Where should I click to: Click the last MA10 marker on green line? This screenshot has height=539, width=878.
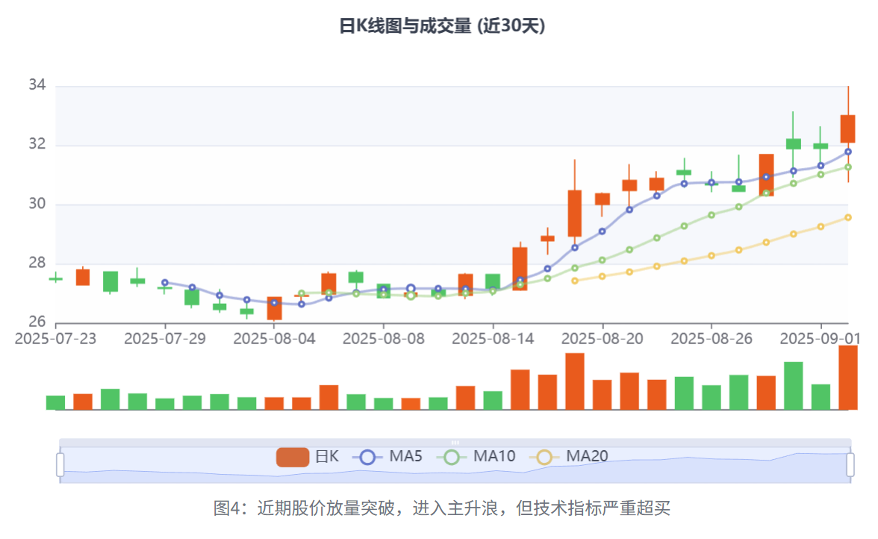[x=848, y=167]
